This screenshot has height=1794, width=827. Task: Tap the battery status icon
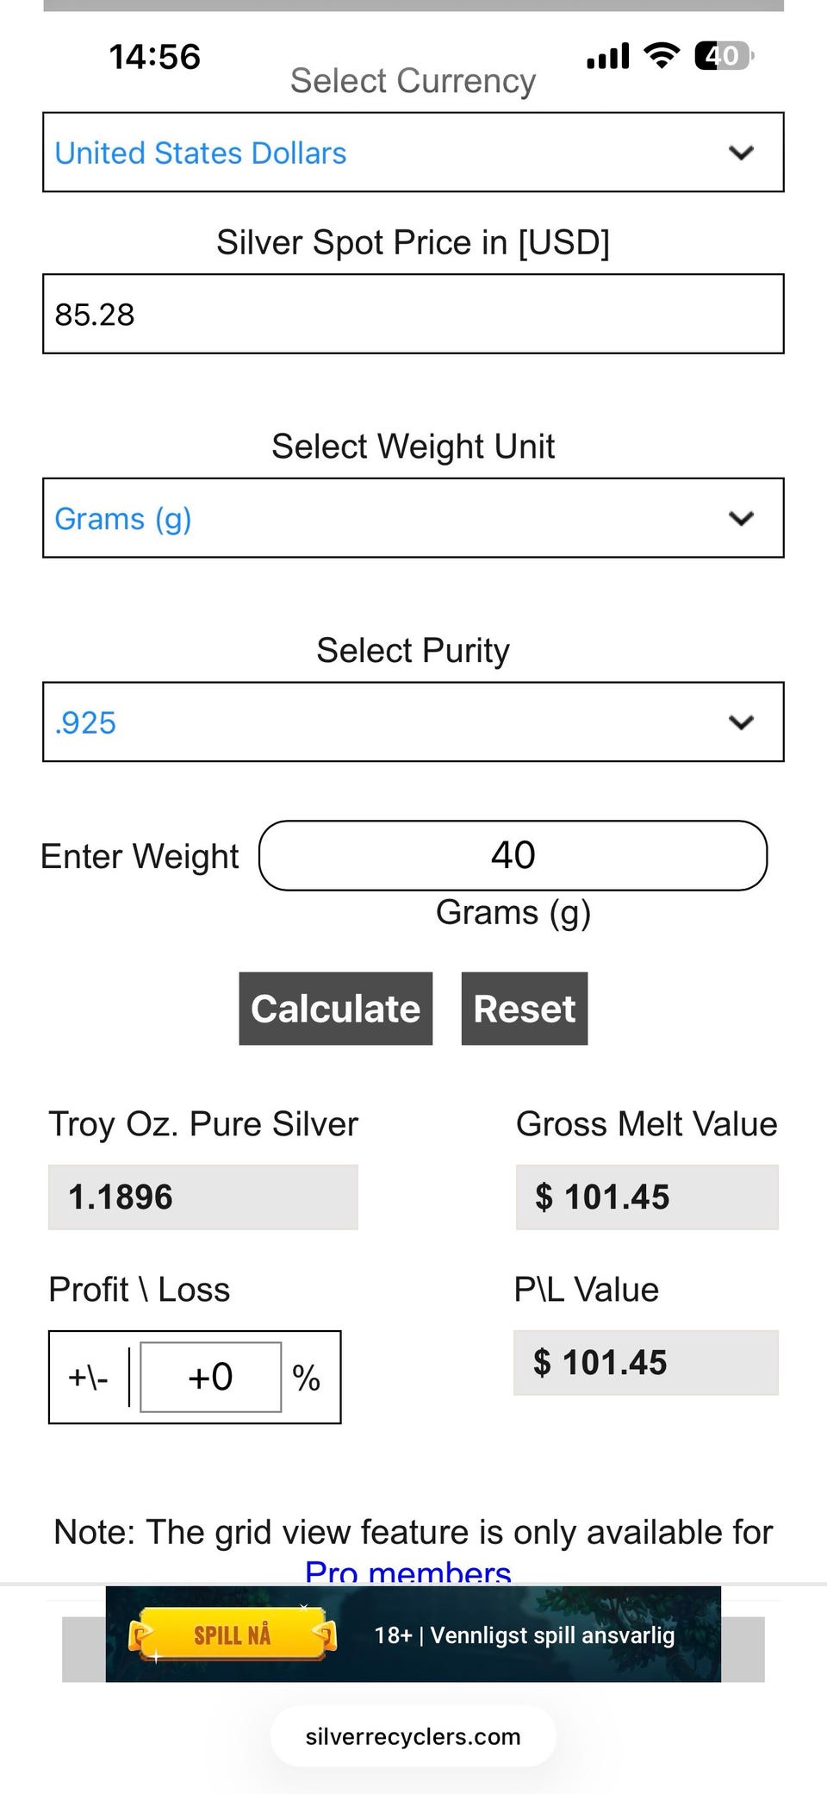coord(724,56)
